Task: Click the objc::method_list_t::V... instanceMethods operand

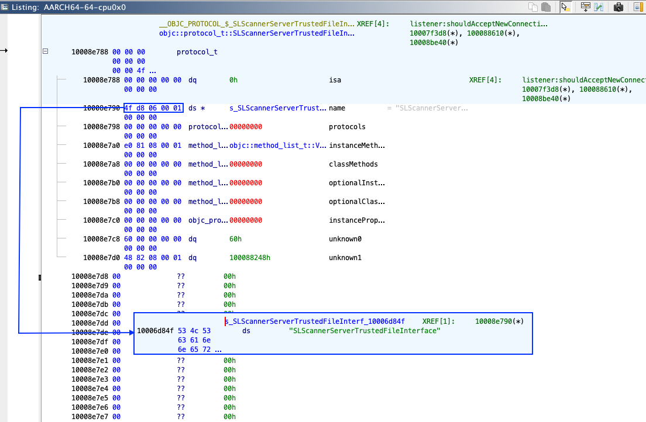Action: pos(278,146)
